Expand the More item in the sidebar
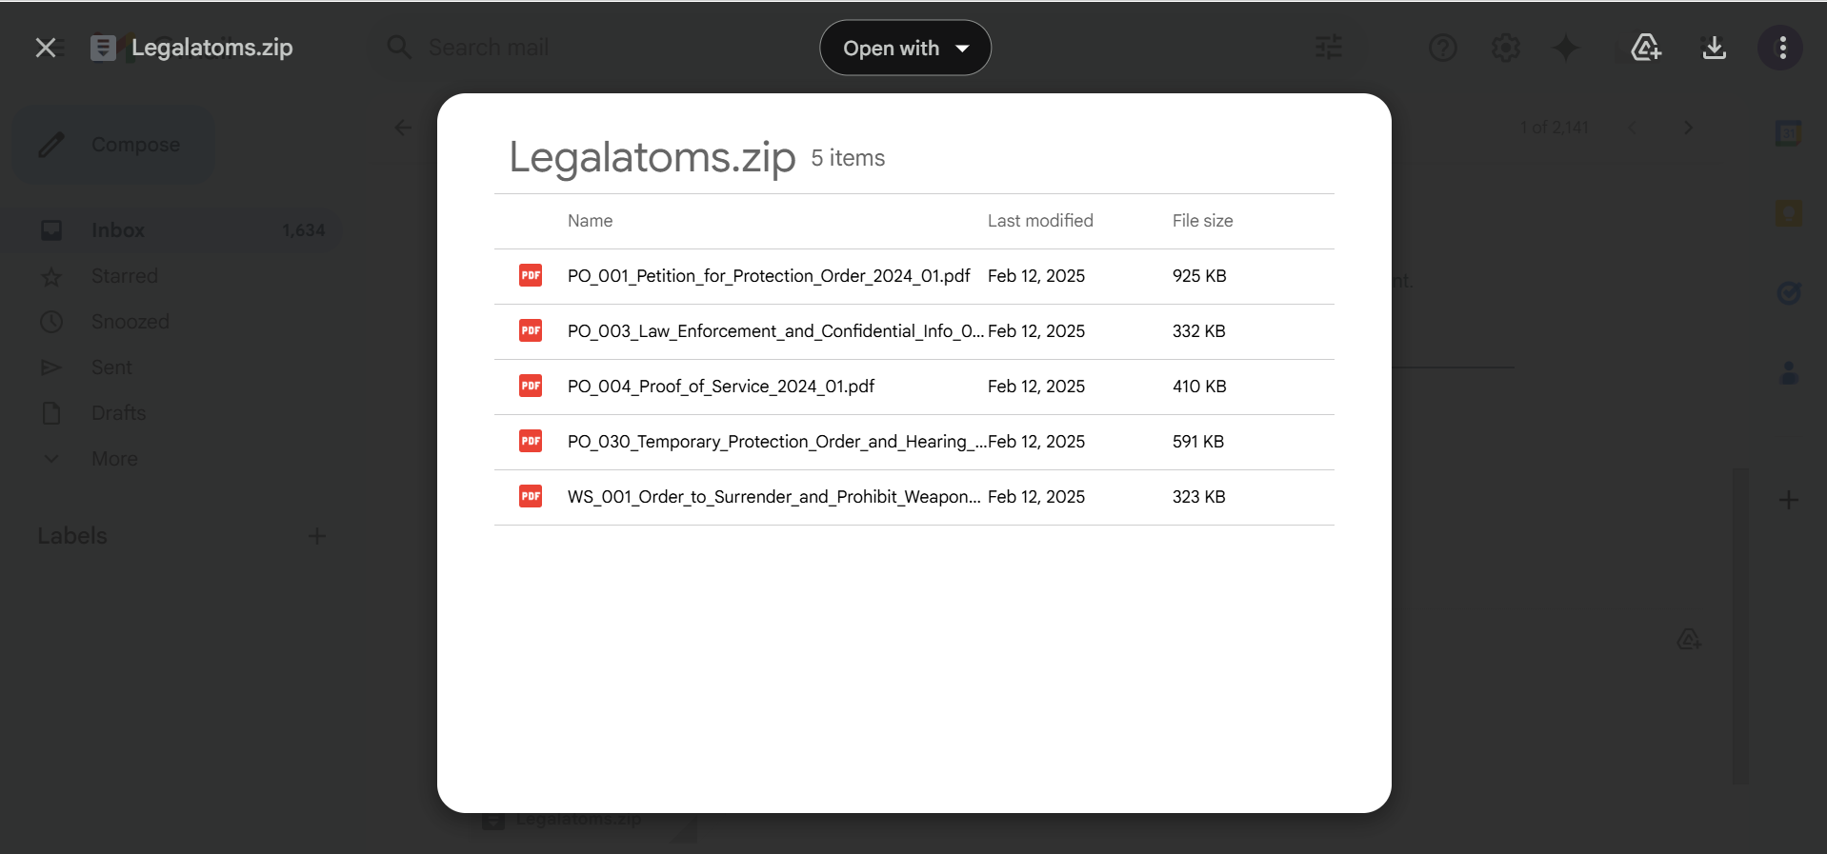This screenshot has width=1827, height=854. pos(114,459)
